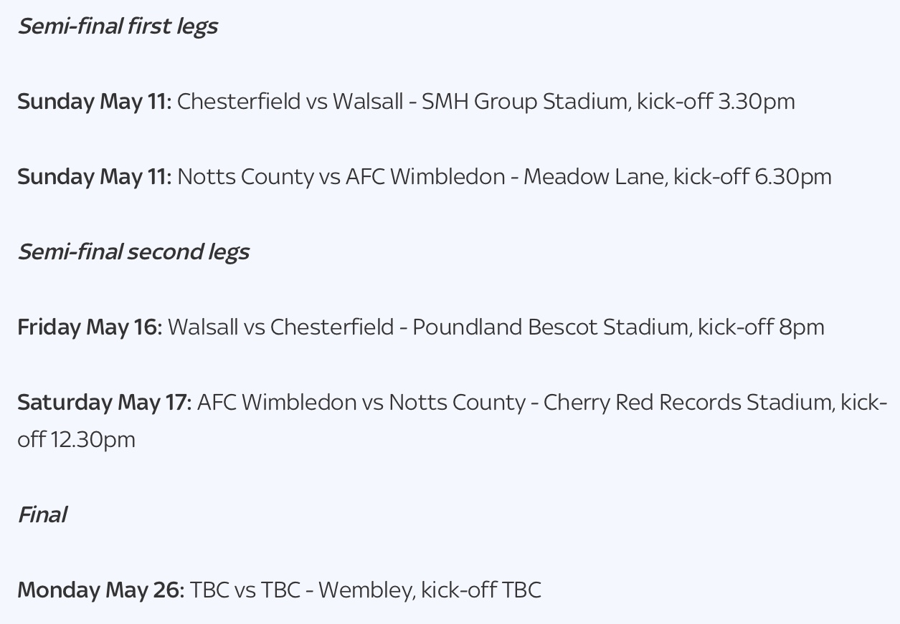Click the 'Semi-final second legs' heading
The width and height of the screenshot is (900, 624).
point(133,252)
